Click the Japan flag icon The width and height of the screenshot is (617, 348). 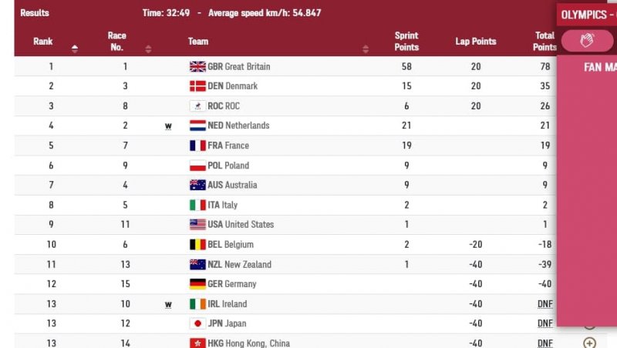[x=197, y=323]
